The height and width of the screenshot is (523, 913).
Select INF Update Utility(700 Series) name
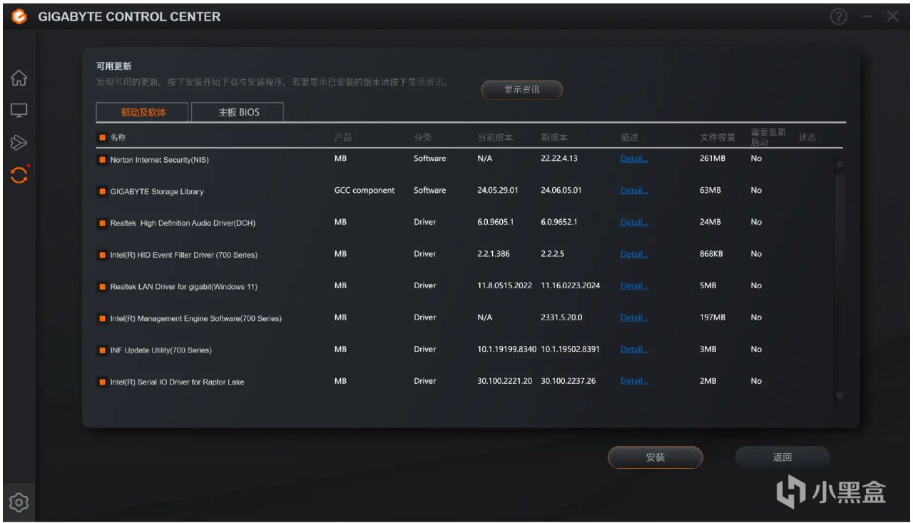[161, 350]
